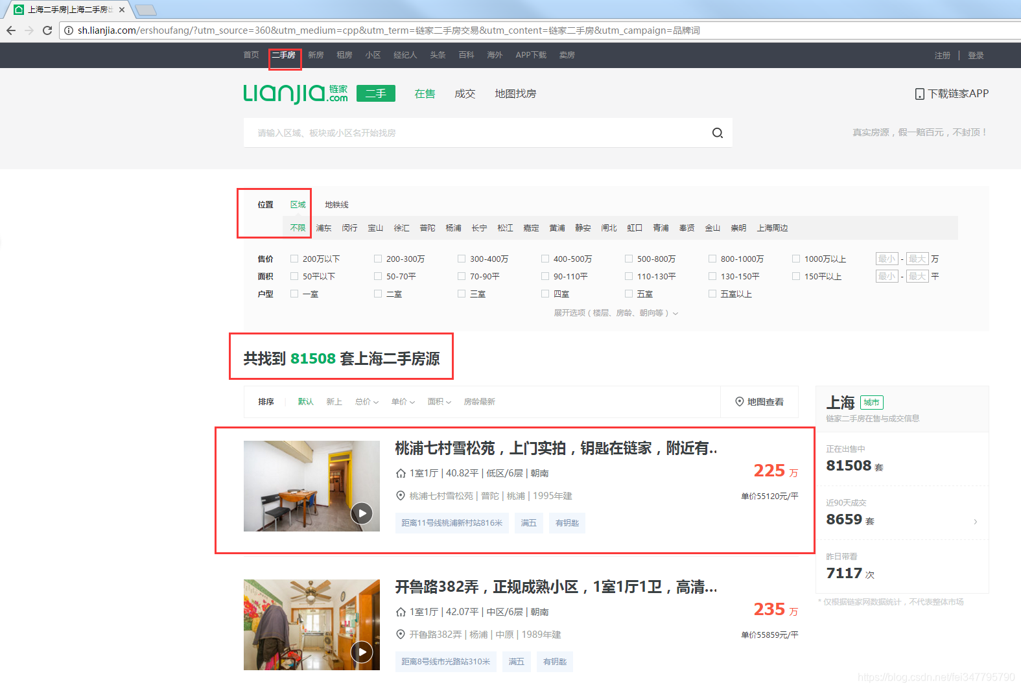Screen dimensions: 1021x689
Task: Open the 租房 top navigation item
Action: 344,55
